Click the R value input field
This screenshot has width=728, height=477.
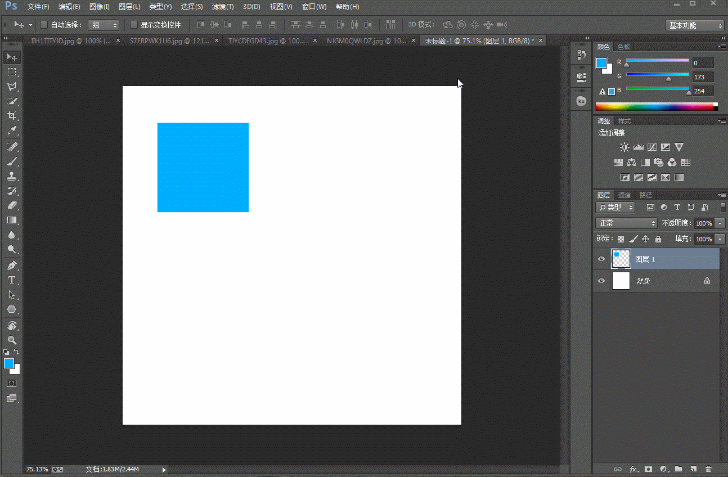[x=703, y=63]
